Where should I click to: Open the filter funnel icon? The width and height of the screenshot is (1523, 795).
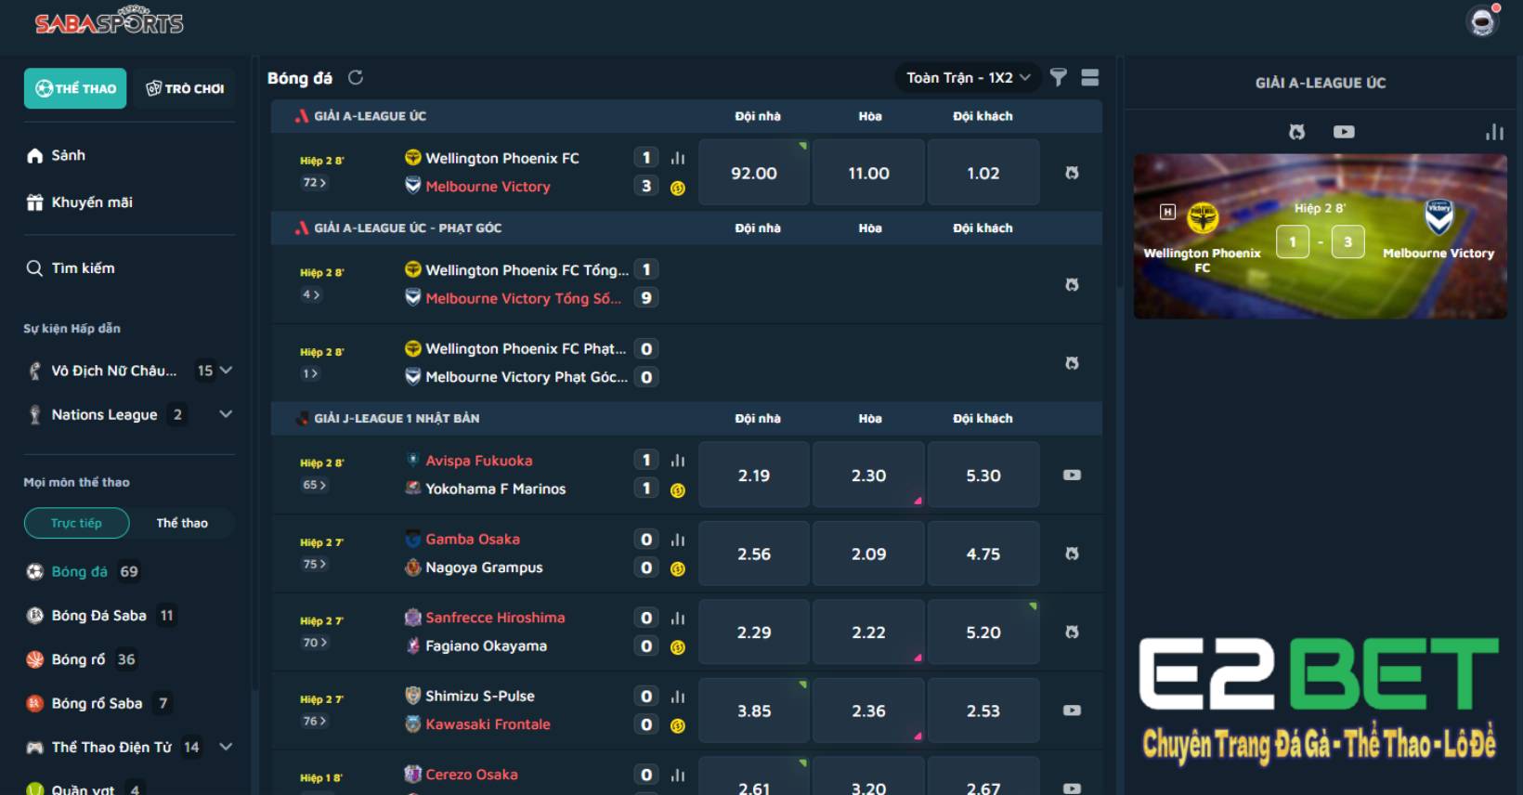1058,77
